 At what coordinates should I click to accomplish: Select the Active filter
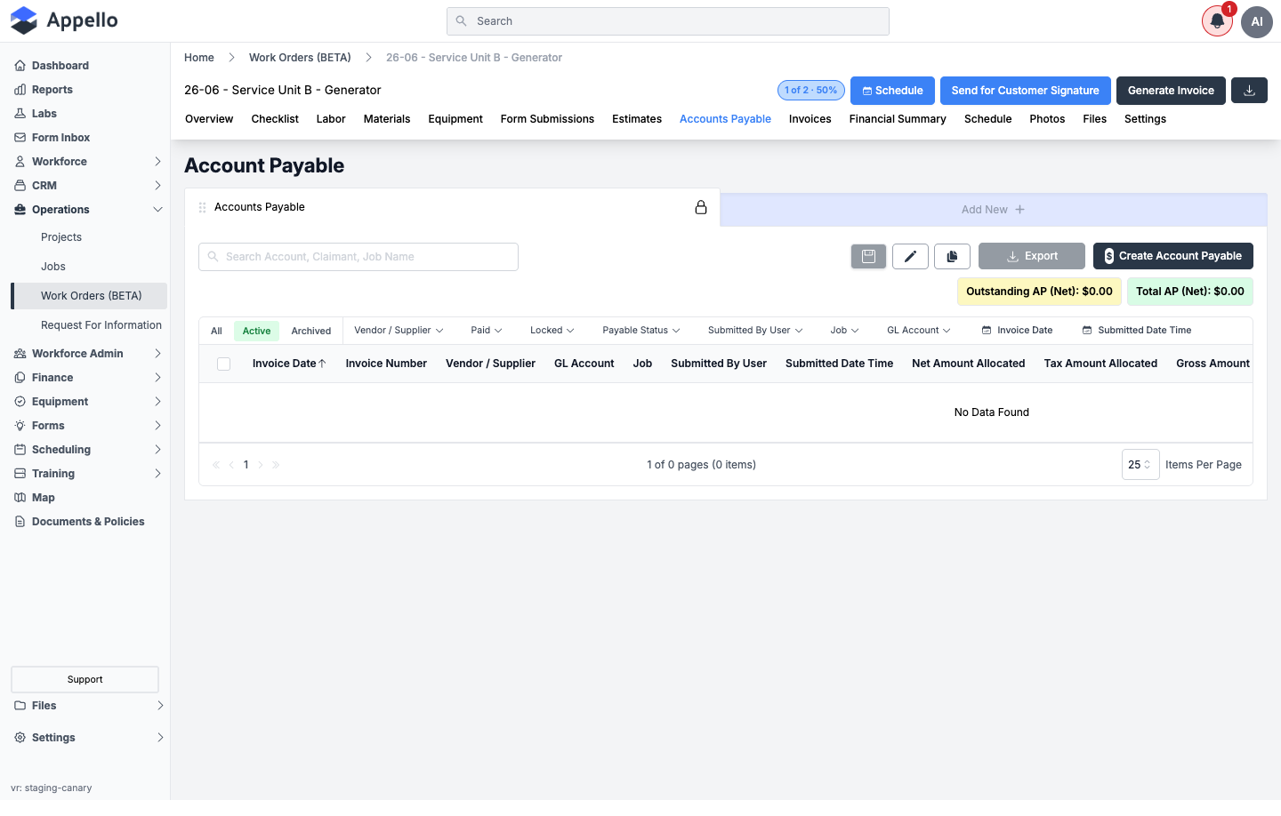pyautogui.click(x=256, y=331)
